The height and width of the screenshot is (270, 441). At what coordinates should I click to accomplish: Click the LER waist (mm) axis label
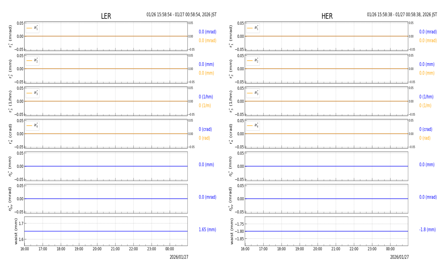(16, 231)
